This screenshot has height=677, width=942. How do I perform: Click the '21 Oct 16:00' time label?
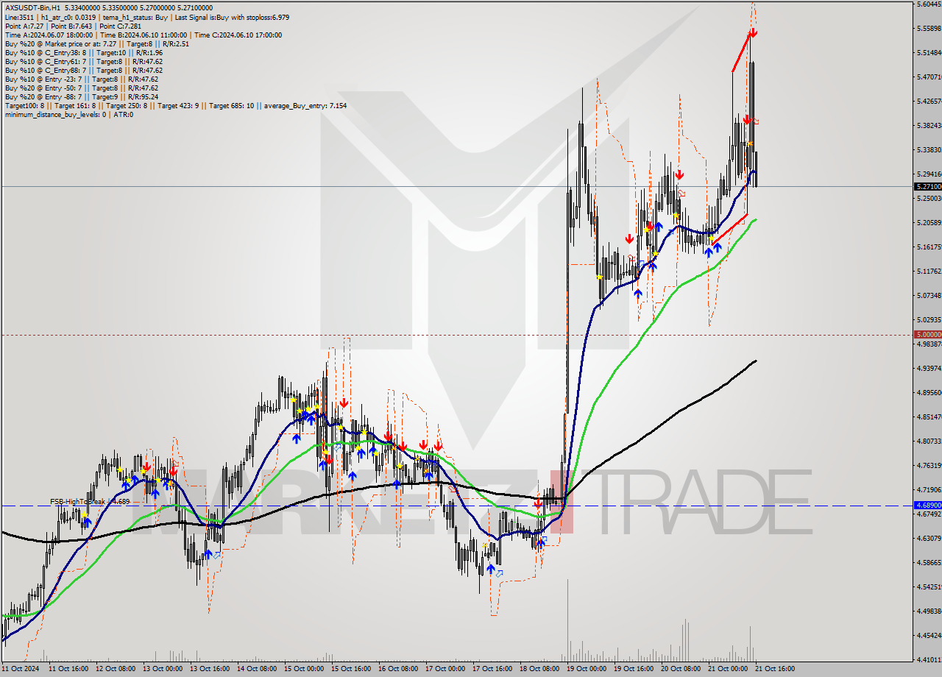pos(775,669)
